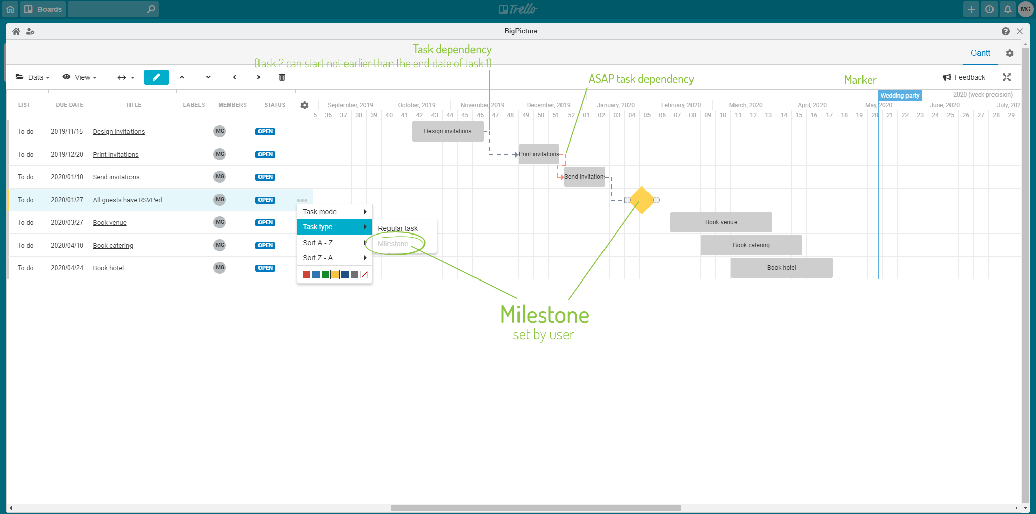
Task: Open the BigPicture help question mark
Action: pos(1005,31)
